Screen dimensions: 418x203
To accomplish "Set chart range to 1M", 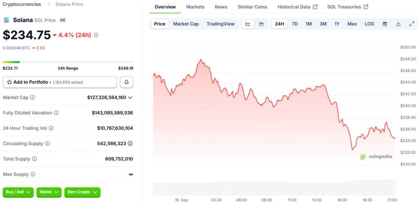I will [x=309, y=24].
